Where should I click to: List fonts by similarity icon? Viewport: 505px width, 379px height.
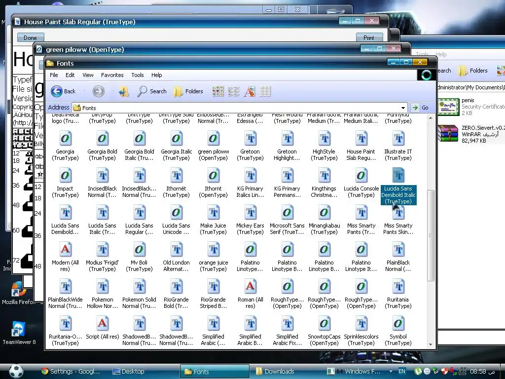[x=250, y=91]
